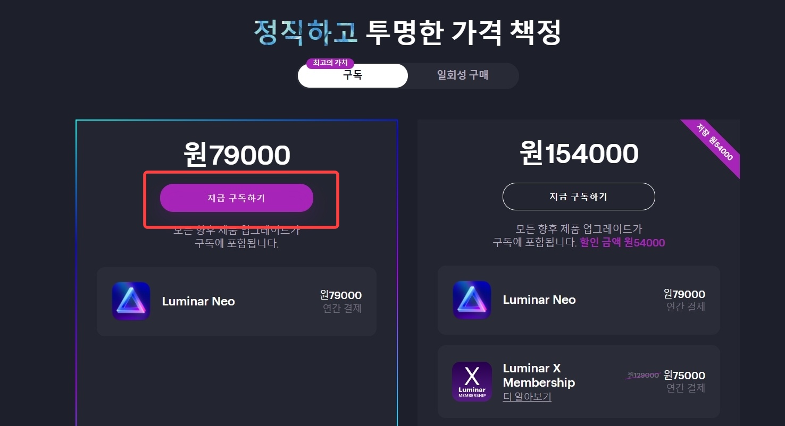Toggle the subscription plan switcher to 구독
The height and width of the screenshot is (426, 785).
pos(353,75)
